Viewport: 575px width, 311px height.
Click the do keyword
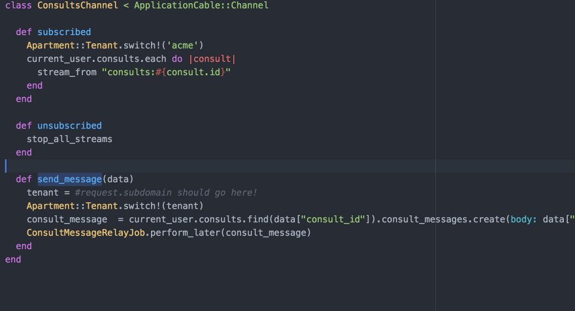(177, 59)
